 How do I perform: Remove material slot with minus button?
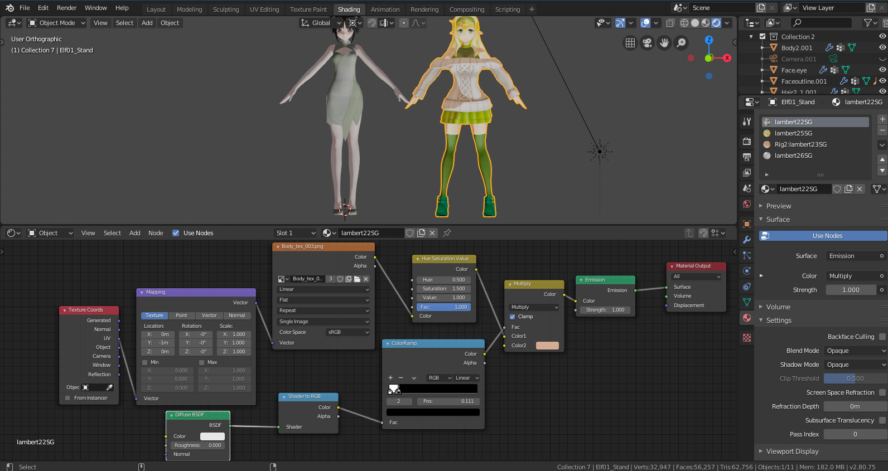click(882, 130)
